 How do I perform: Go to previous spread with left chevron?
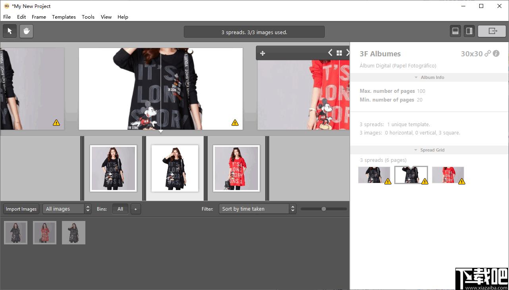point(330,53)
